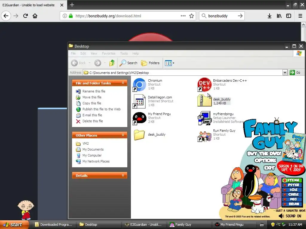Click the Firefox home icon

pos(35,16)
